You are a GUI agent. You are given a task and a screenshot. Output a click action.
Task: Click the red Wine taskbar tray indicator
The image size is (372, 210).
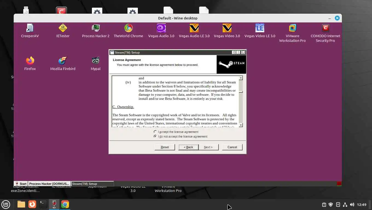pos(339,184)
